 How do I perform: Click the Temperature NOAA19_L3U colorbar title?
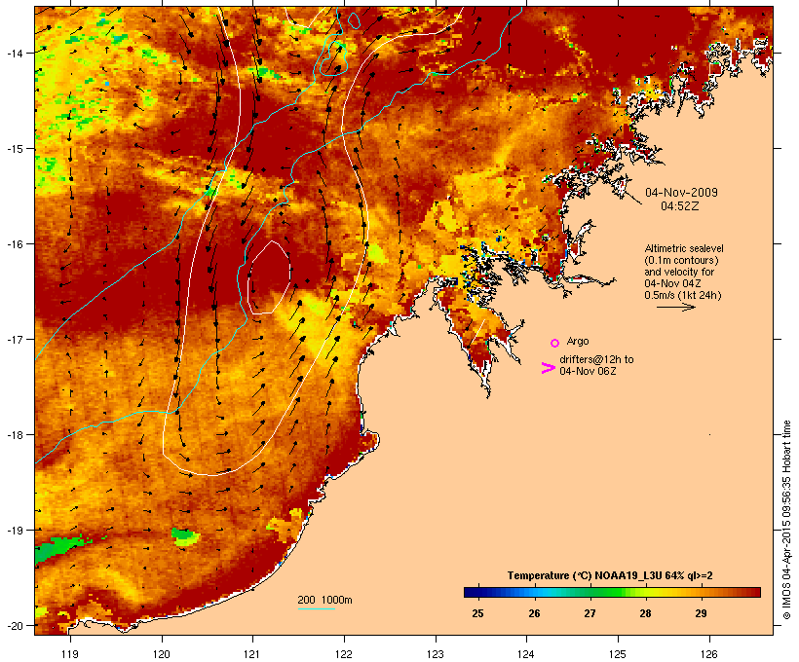[x=610, y=575]
